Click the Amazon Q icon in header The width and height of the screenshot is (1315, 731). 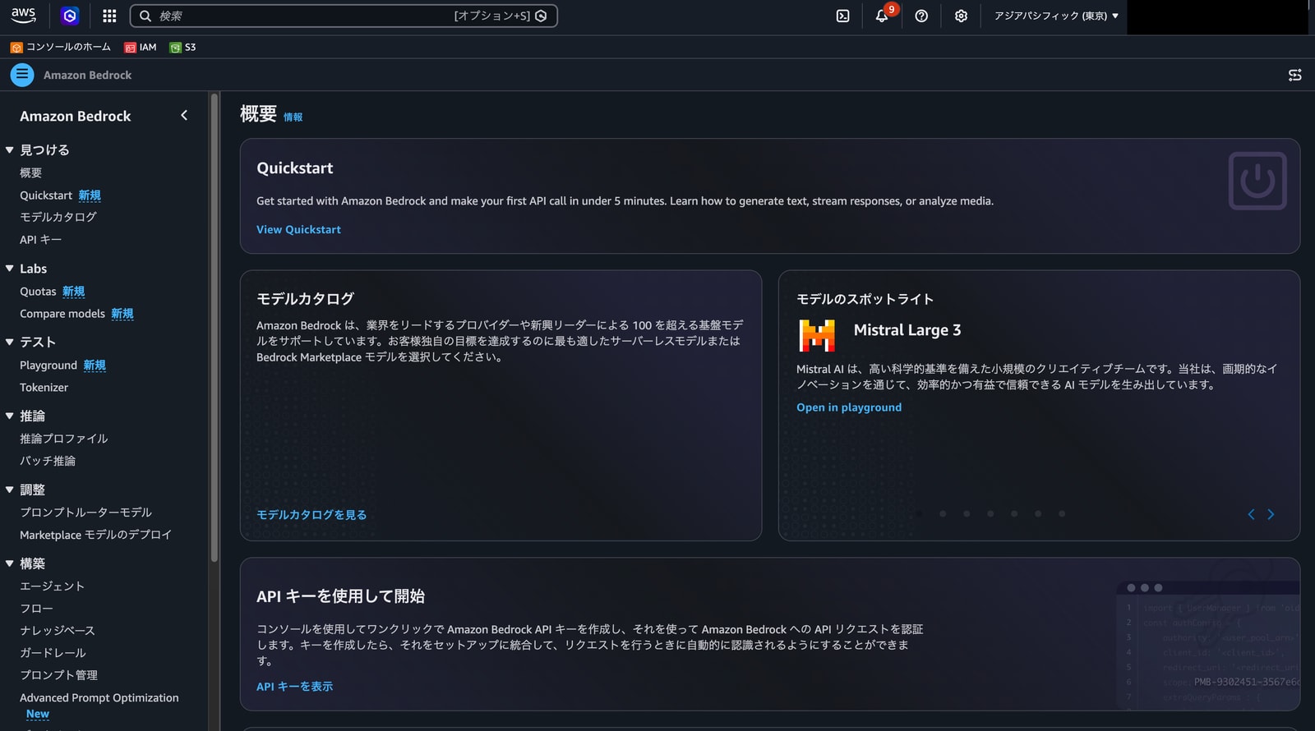point(70,16)
